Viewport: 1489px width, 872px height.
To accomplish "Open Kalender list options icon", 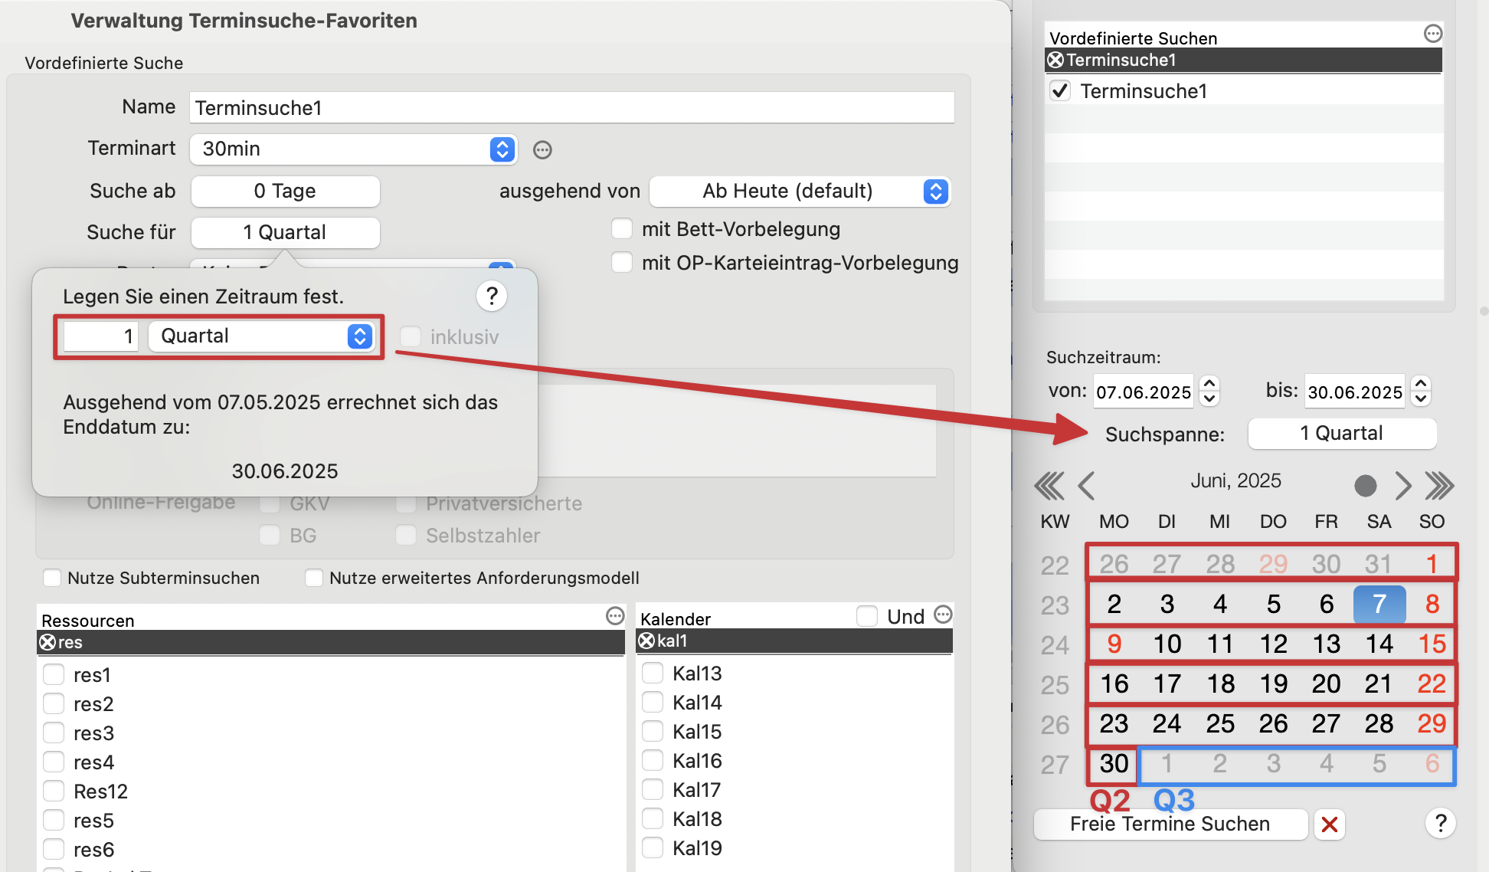I will point(943,615).
